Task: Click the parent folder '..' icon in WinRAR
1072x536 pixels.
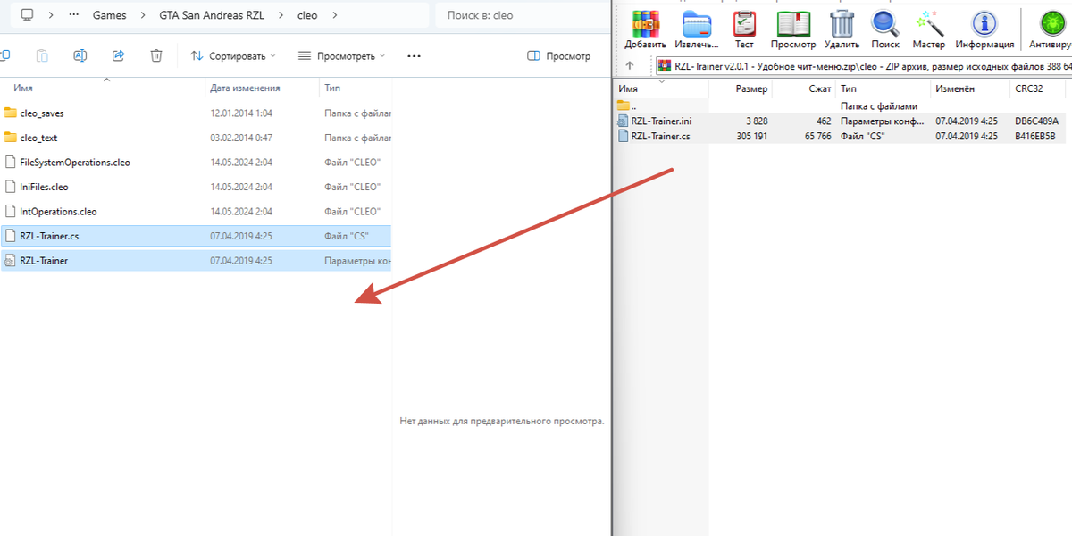Action: click(624, 105)
